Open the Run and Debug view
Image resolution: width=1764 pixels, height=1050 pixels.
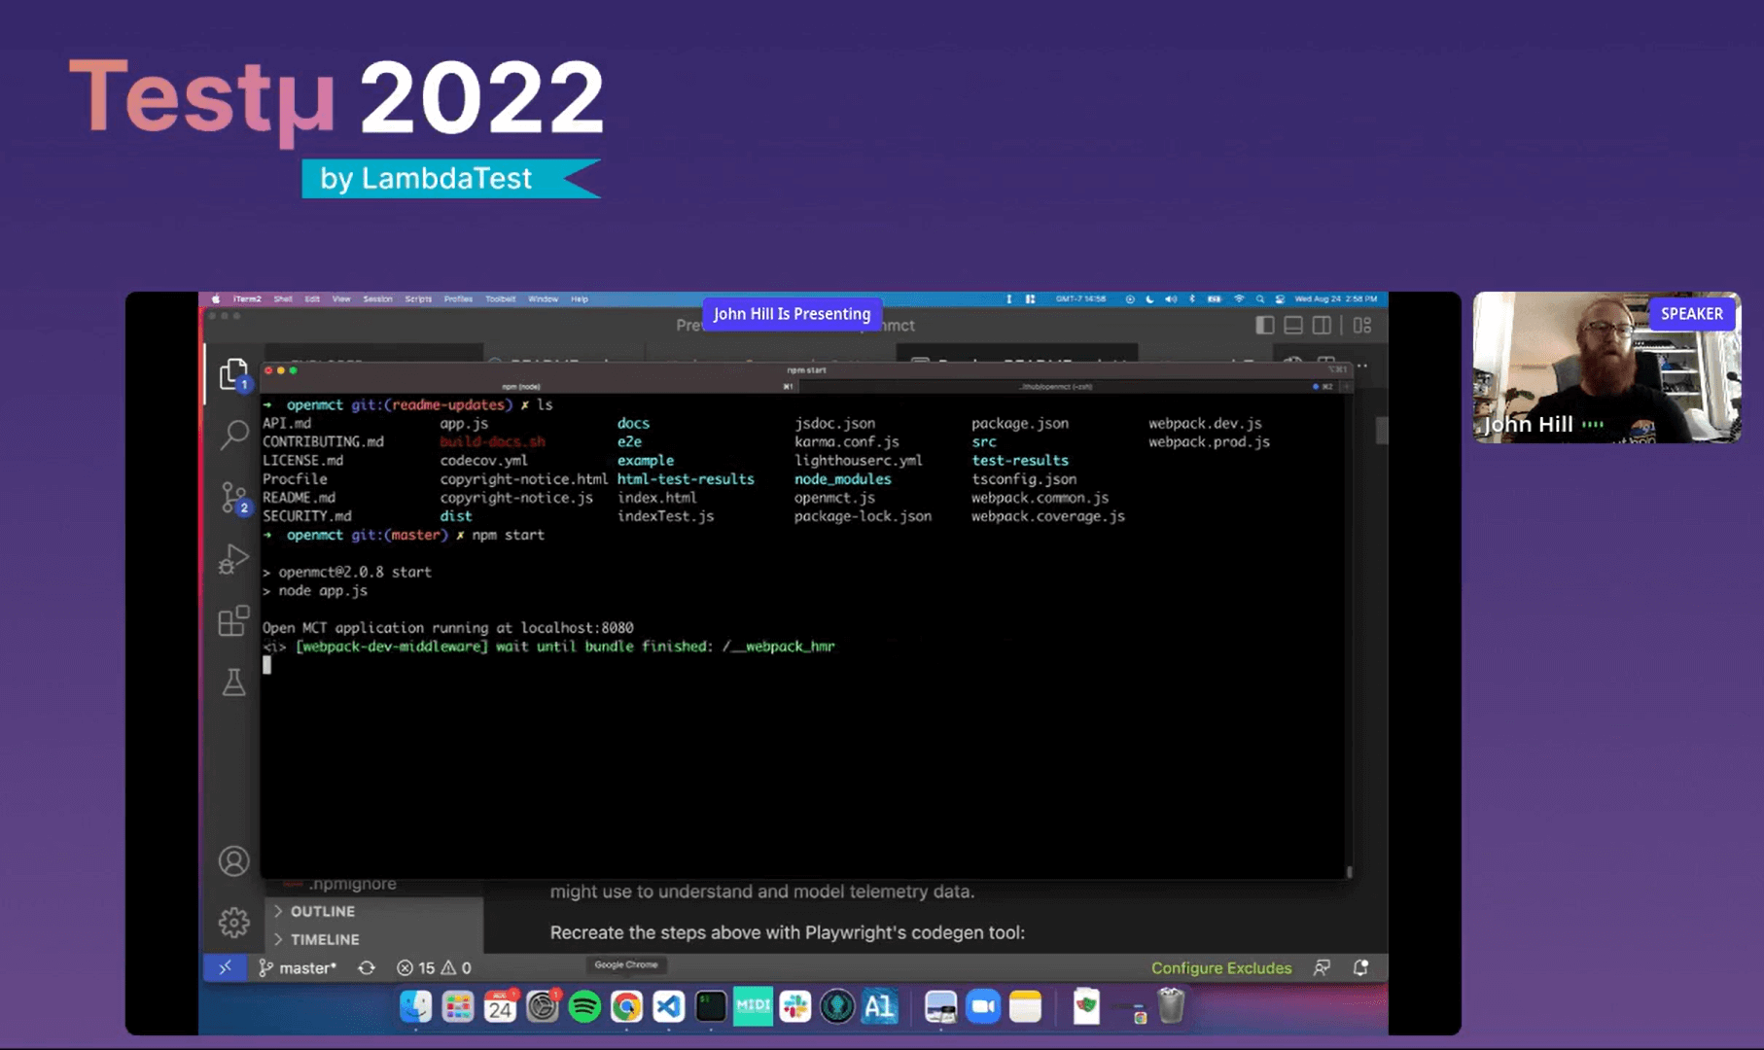click(233, 559)
